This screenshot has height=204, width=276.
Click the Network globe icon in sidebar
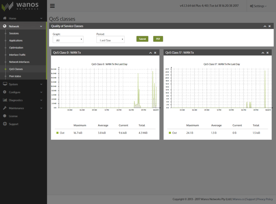[x=4, y=26]
